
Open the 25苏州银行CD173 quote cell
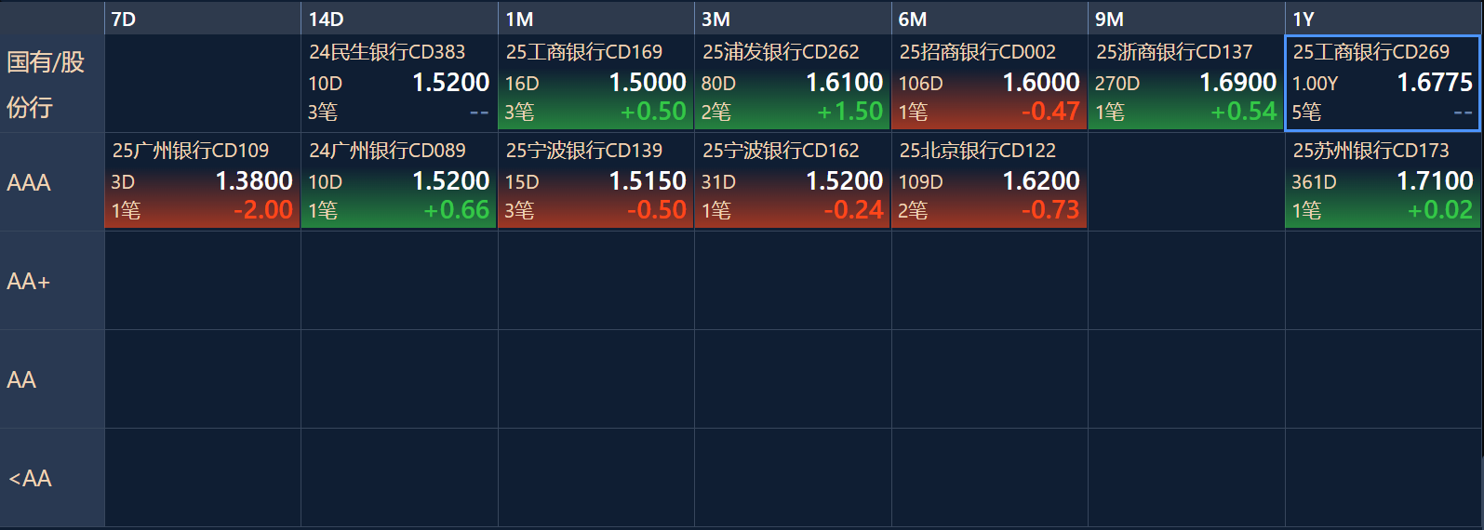[x=1384, y=181]
